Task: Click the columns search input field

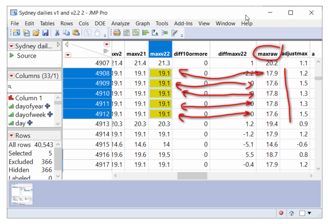Action: coord(34,86)
